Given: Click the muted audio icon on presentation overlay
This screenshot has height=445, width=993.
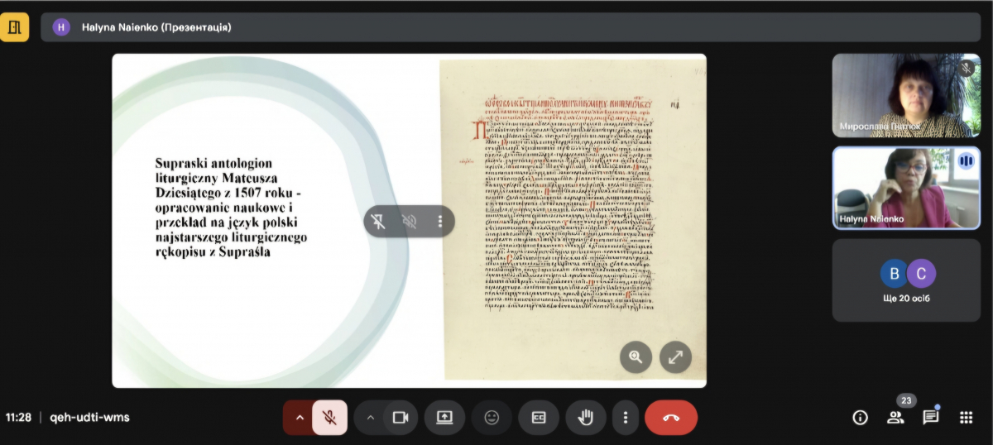Looking at the screenshot, I should 409,221.
